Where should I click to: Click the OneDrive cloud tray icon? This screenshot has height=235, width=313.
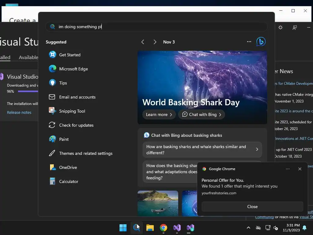(258, 228)
